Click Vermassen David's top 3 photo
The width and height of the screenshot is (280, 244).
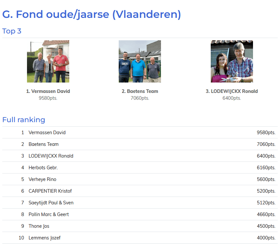(x=48, y=61)
